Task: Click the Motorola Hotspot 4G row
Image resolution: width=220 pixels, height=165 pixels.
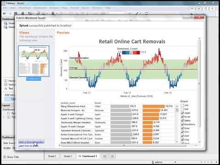Action: tap(116, 110)
